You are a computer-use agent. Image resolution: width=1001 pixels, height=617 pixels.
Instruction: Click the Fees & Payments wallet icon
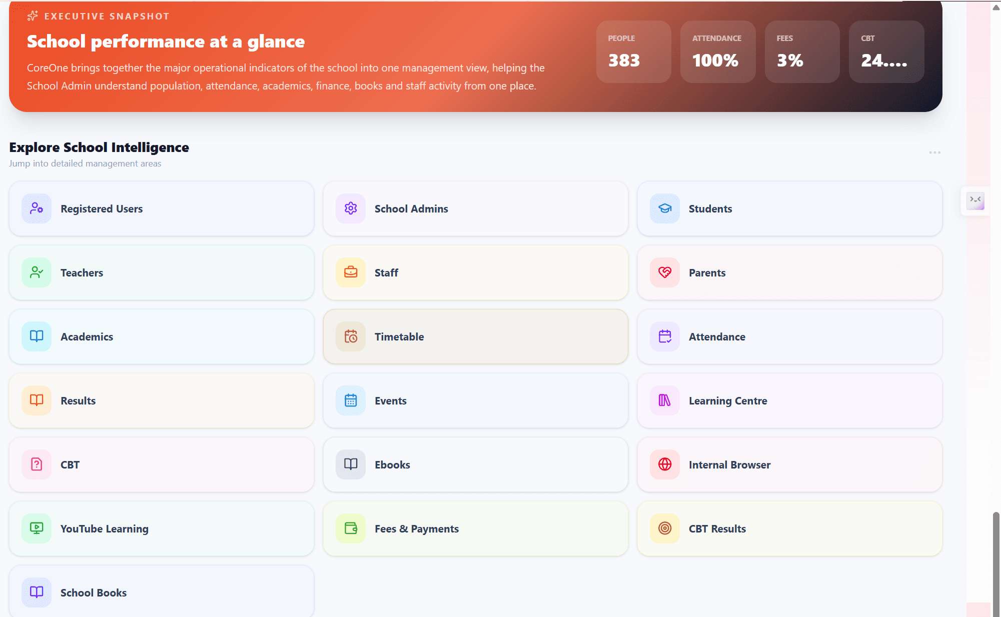coord(351,528)
